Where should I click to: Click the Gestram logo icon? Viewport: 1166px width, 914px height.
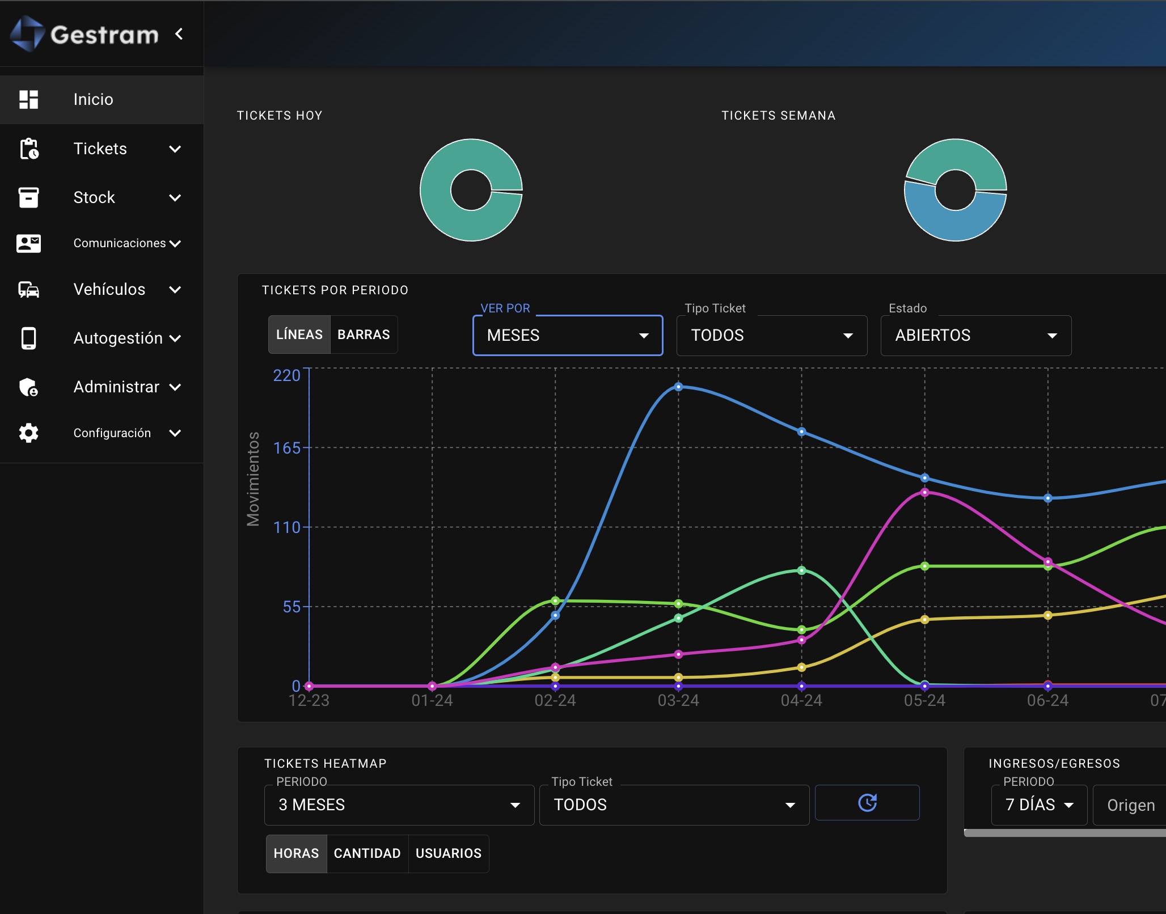[x=27, y=34]
